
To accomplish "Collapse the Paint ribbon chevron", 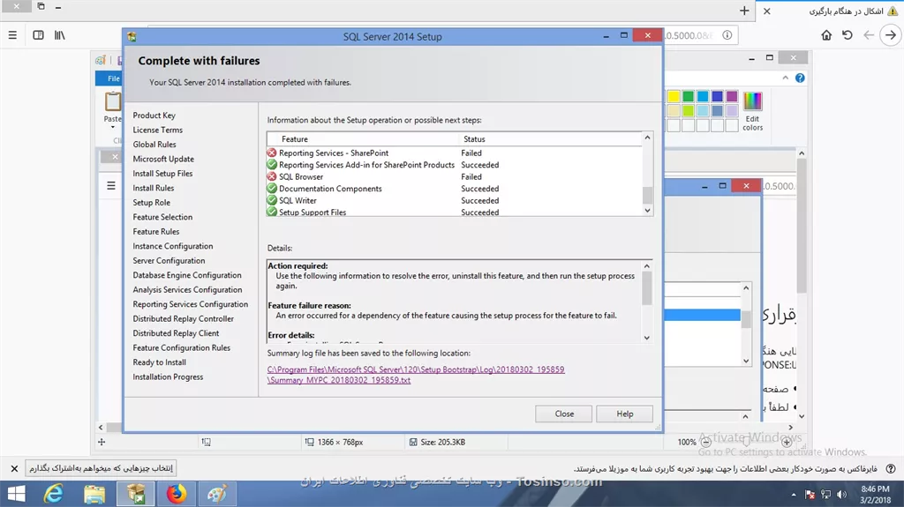I will coord(785,78).
